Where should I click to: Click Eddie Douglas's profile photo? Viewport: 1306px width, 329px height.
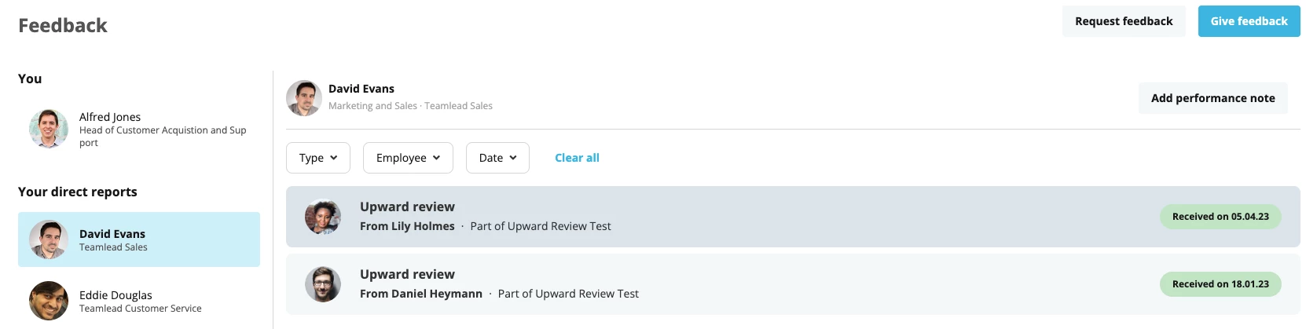(49, 301)
